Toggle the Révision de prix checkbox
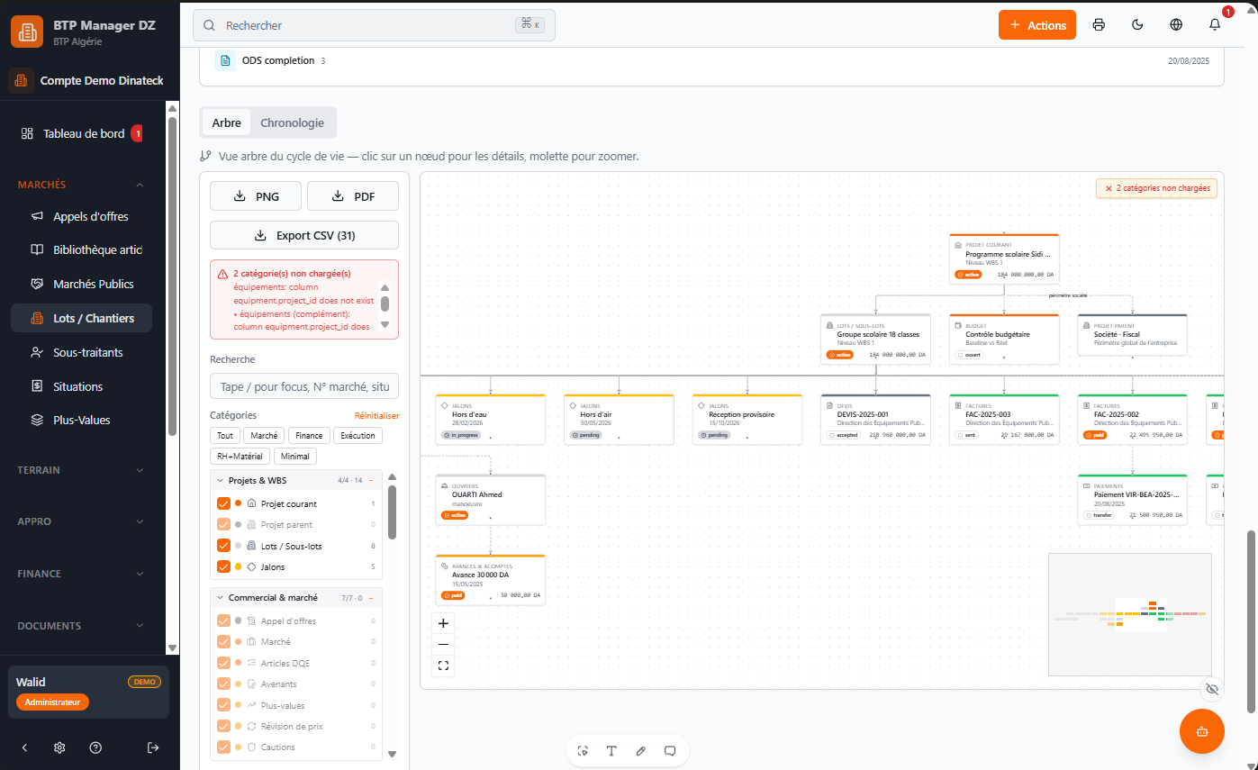This screenshot has width=1258, height=770. tap(223, 726)
